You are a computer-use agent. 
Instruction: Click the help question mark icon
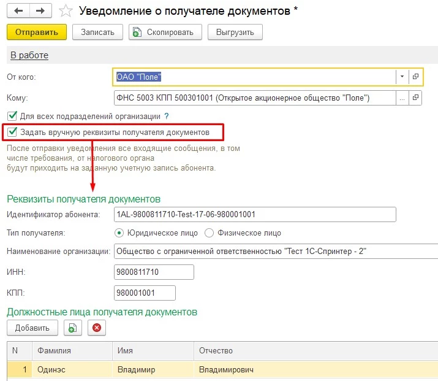[x=166, y=115]
